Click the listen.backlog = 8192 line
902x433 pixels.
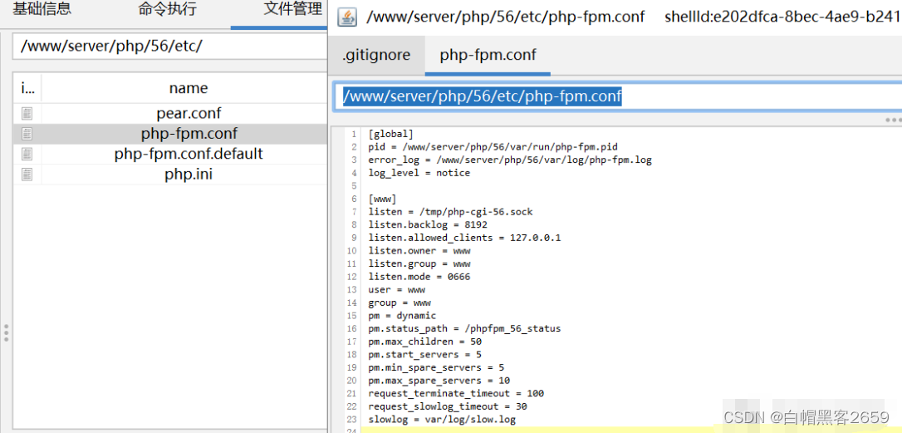pyautogui.click(x=428, y=224)
